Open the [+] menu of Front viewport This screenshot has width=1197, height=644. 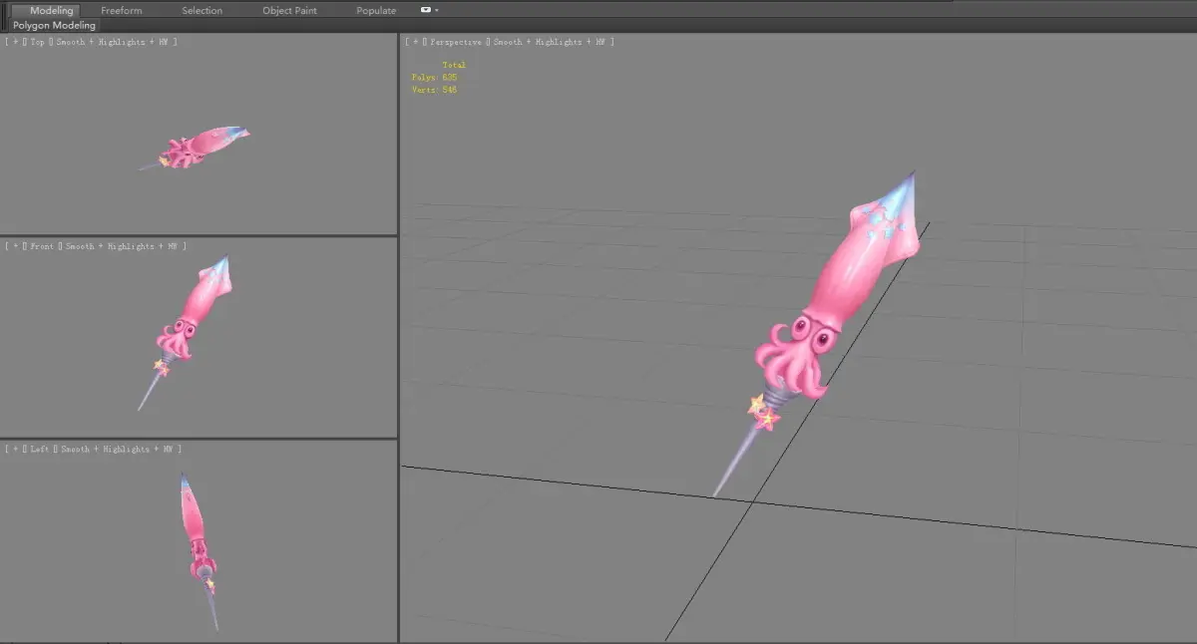click(x=14, y=246)
